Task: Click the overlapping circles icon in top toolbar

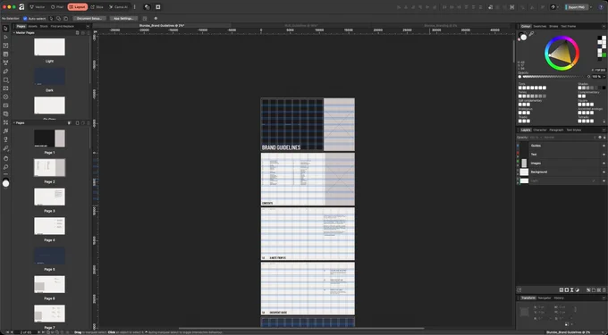Action: click(x=147, y=7)
